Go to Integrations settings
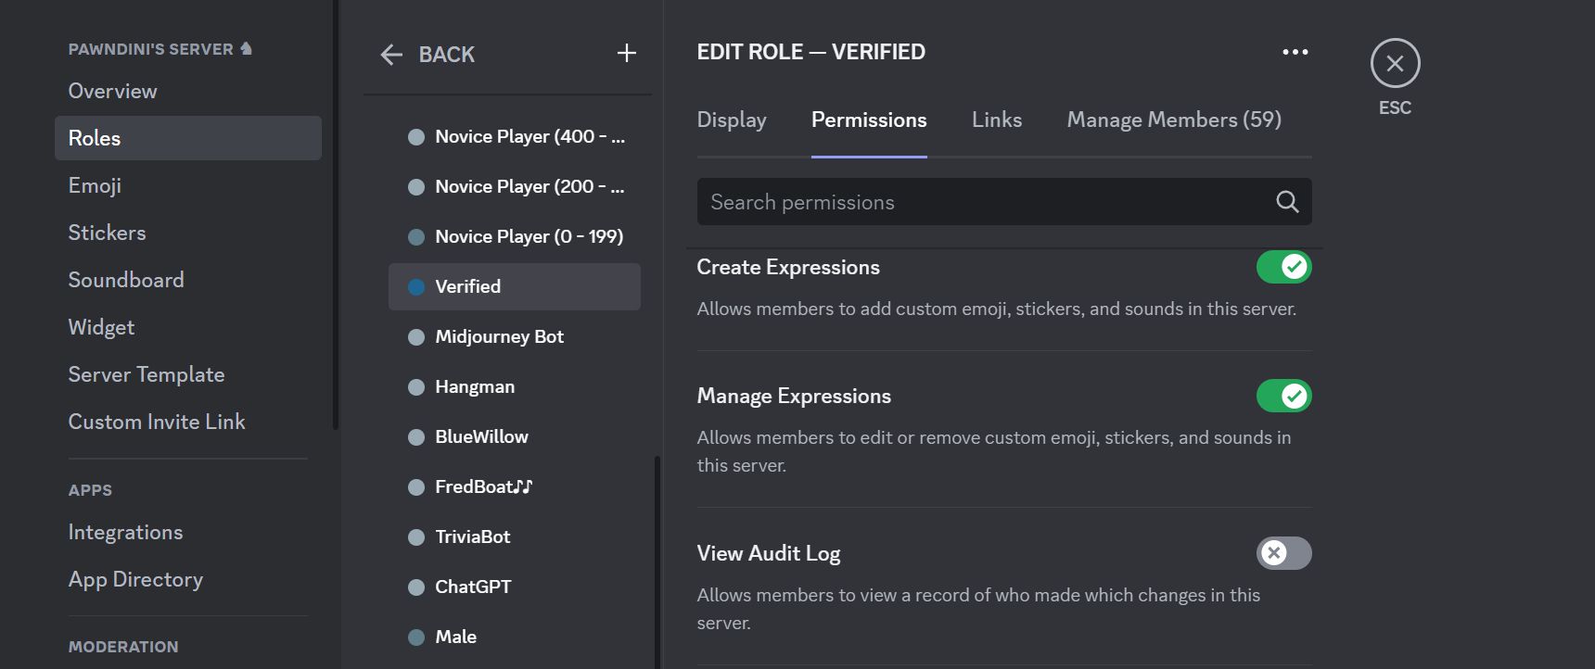 tap(125, 532)
